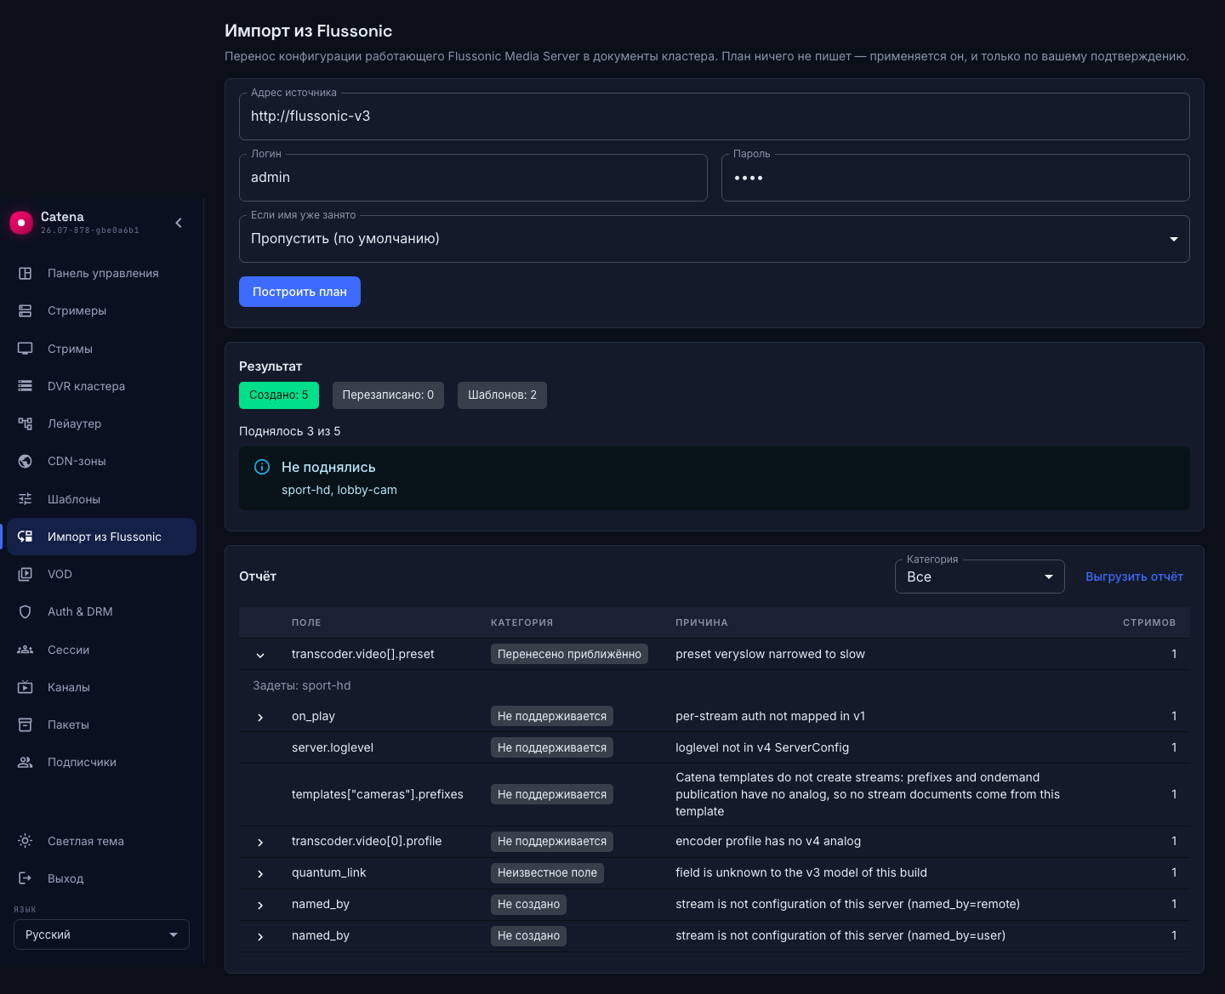Click the Выход logout icon
This screenshot has width=1225, height=994.
point(26,878)
